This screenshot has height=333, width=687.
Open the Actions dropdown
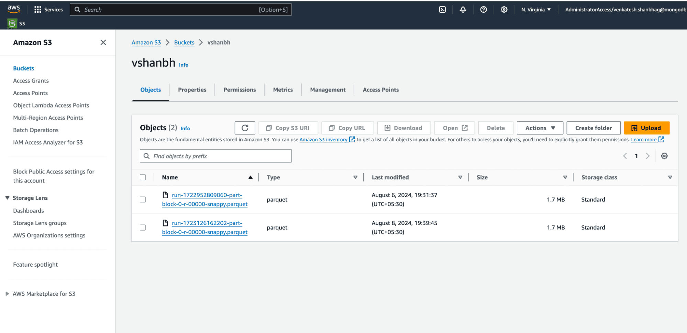[x=540, y=128]
